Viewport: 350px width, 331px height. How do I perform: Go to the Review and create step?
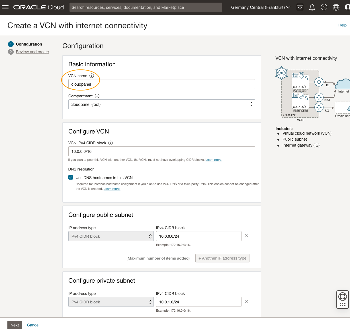point(32,52)
